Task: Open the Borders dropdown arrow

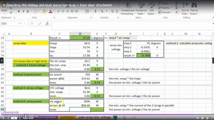Action: pos(39,11)
